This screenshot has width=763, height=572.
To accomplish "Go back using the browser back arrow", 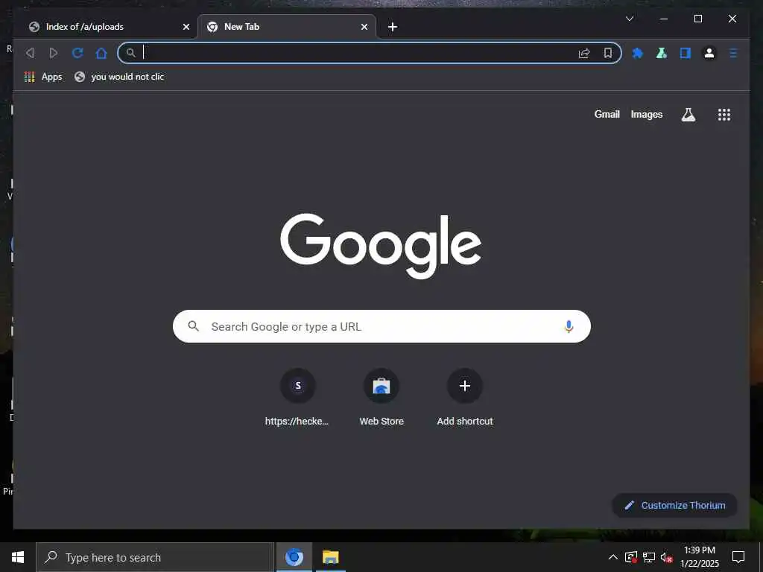I will click(30, 53).
